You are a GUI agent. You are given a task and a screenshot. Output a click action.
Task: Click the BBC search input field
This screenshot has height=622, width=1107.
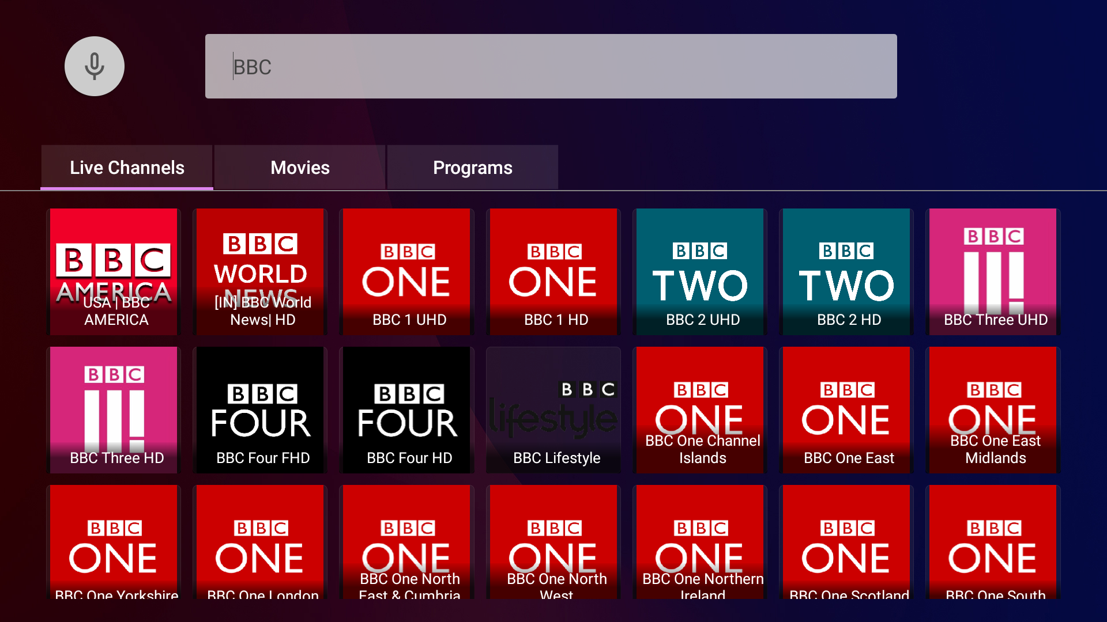tap(551, 66)
